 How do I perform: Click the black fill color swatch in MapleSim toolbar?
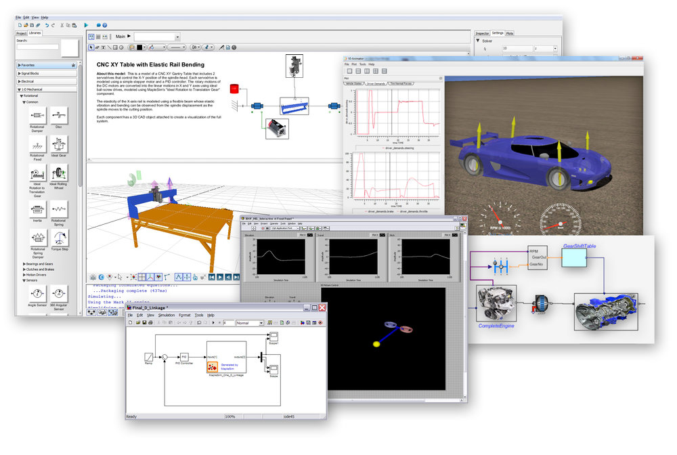139,47
